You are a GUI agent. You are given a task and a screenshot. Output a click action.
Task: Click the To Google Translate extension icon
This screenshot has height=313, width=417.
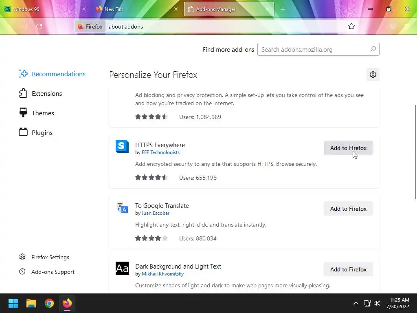(122, 208)
